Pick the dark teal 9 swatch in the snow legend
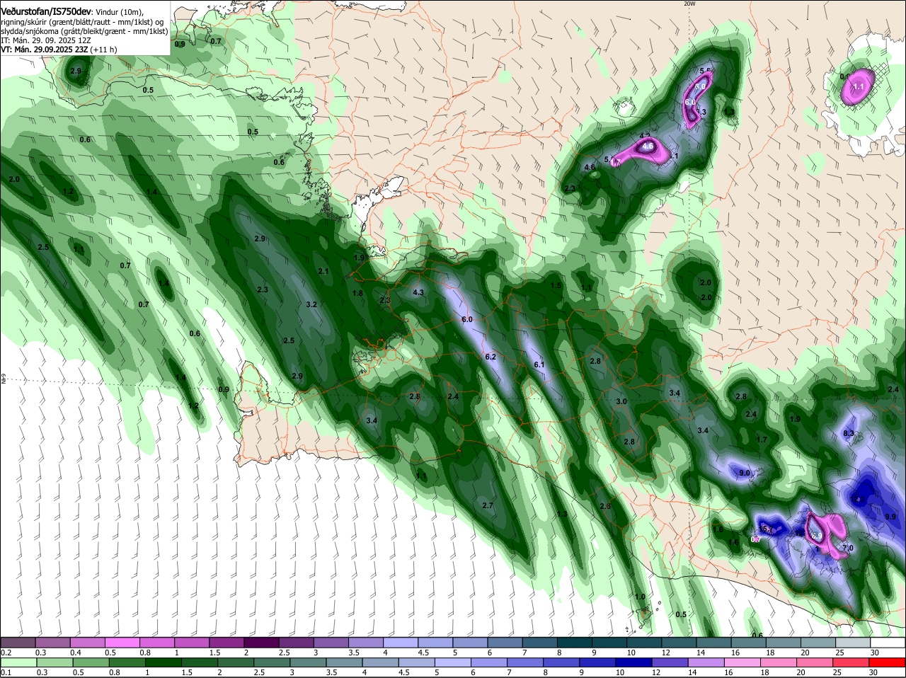The height and width of the screenshot is (678, 906). (x=609, y=643)
